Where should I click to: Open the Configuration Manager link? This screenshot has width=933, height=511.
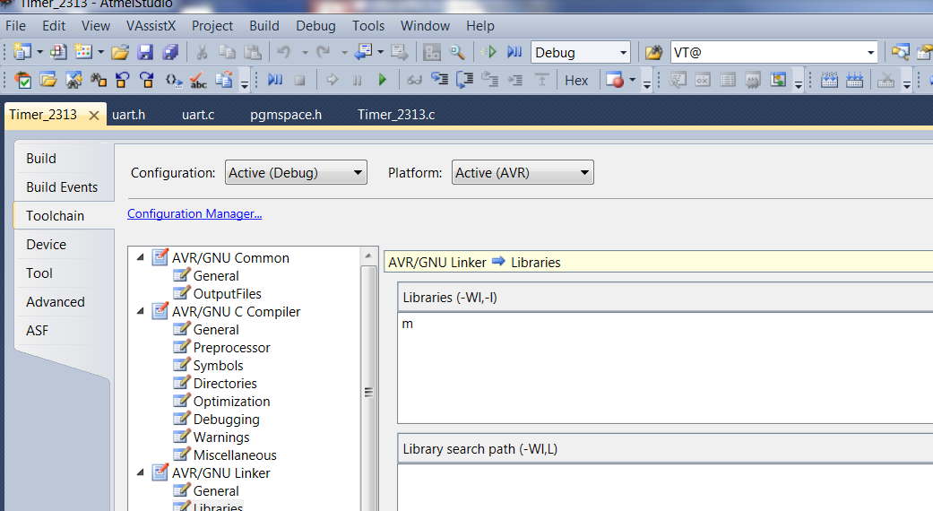(194, 213)
